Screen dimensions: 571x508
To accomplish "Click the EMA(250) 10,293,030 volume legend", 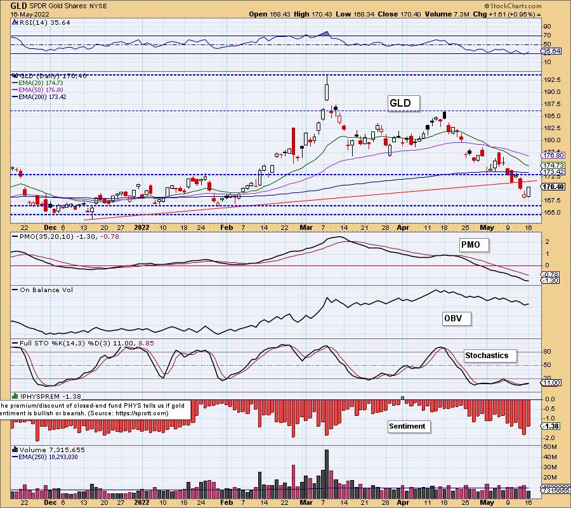I will [45, 457].
